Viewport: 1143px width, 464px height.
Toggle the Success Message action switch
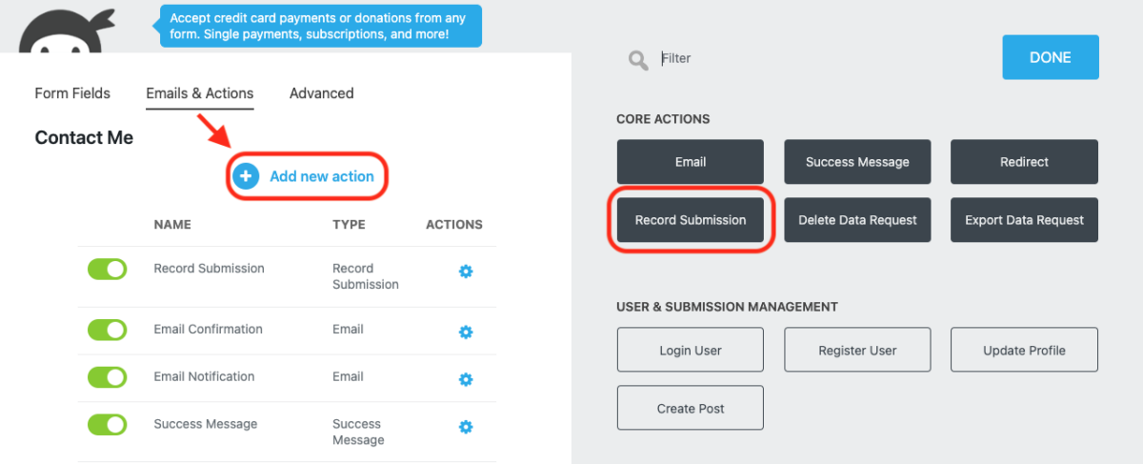[x=107, y=425]
